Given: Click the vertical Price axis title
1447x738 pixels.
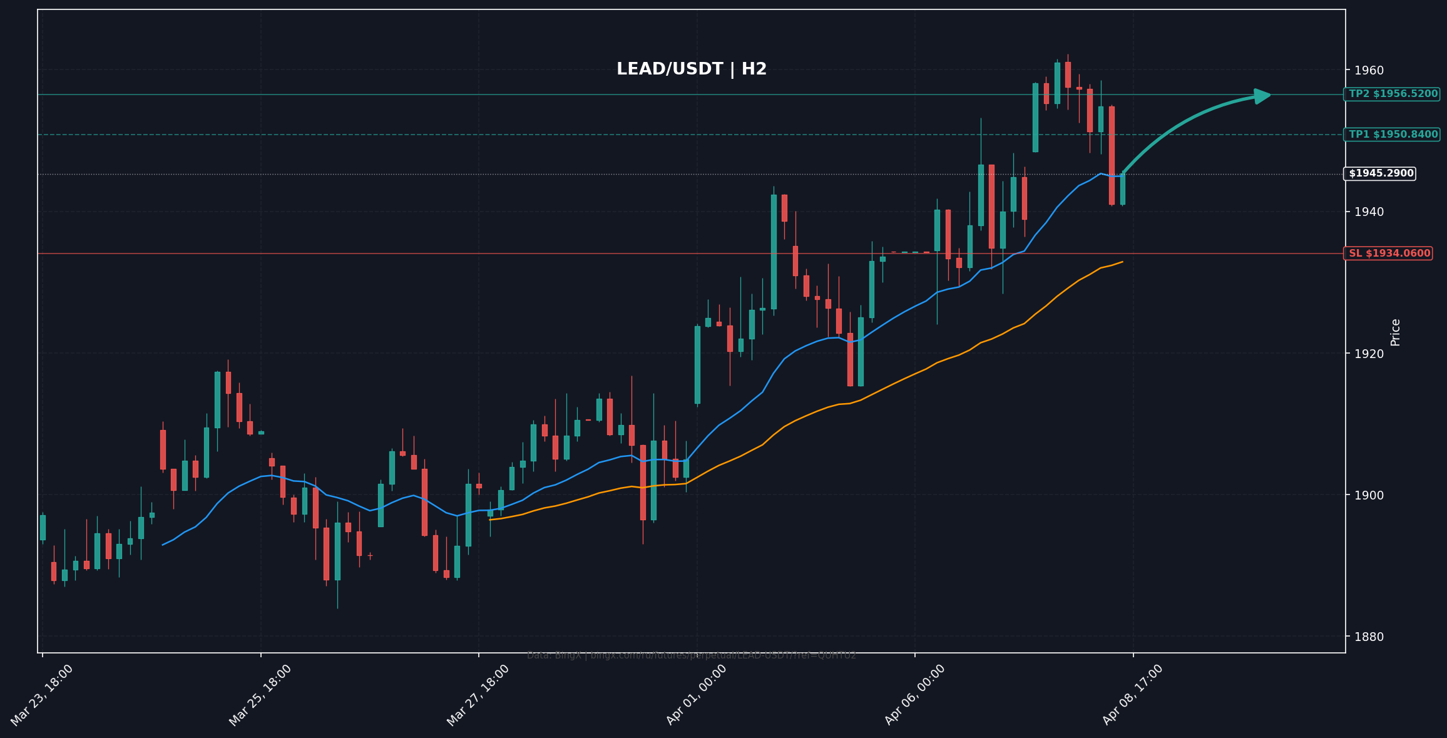Looking at the screenshot, I should tap(1396, 332).
